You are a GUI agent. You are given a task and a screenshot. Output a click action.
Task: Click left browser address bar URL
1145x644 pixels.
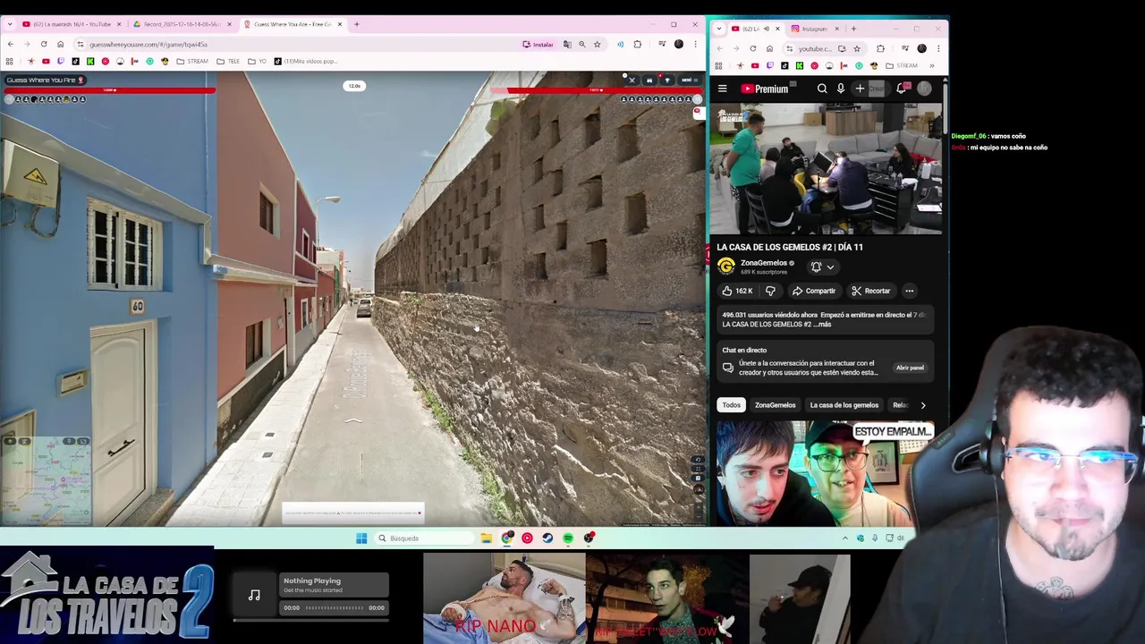(148, 44)
